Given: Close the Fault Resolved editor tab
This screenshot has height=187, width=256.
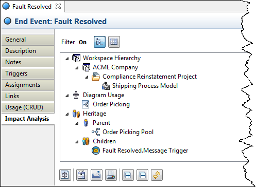Looking at the screenshot, I should (58, 6).
